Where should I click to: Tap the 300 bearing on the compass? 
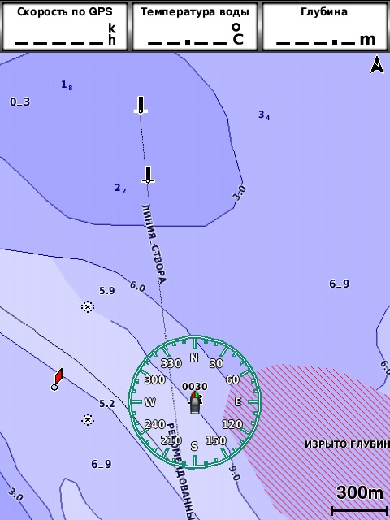click(x=155, y=379)
